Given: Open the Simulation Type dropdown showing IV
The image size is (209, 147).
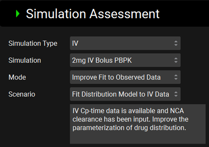Looking at the screenshot, I should tap(125, 43).
